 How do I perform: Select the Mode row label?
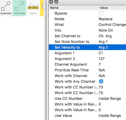click(59, 19)
